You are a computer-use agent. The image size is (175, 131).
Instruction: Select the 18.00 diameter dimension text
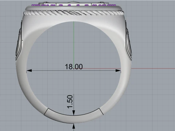pos(74,67)
